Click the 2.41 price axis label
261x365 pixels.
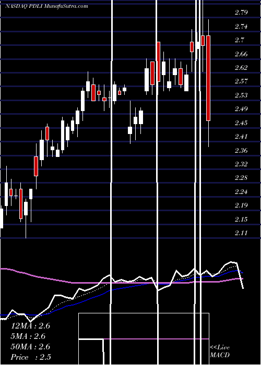point(241,137)
